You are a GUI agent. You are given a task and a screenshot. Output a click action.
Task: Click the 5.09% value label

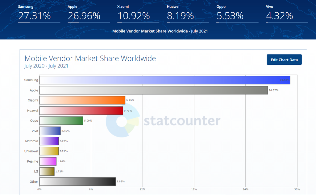(88, 121)
